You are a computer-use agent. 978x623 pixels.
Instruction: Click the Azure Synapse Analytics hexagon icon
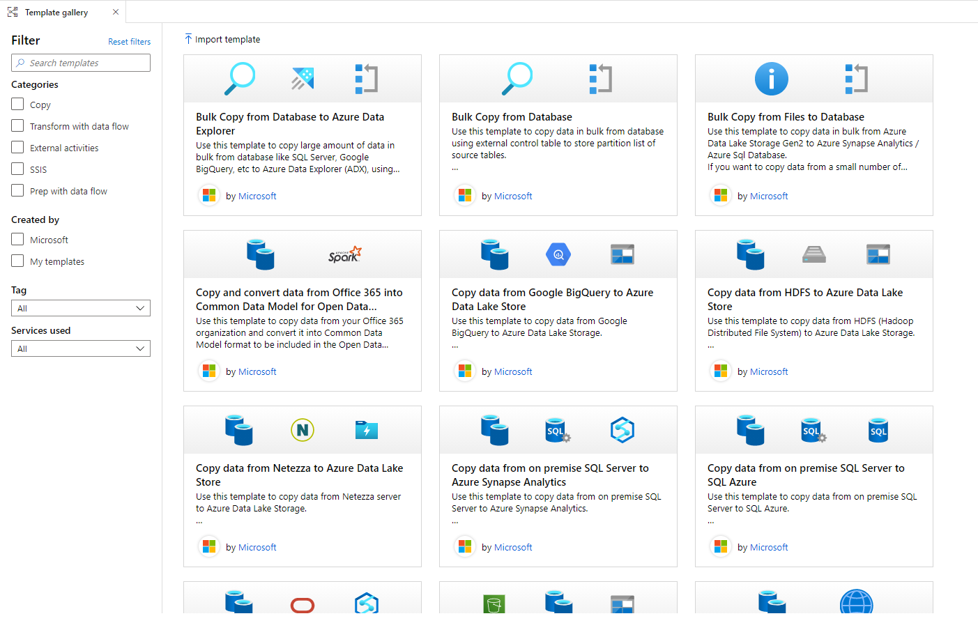(622, 430)
